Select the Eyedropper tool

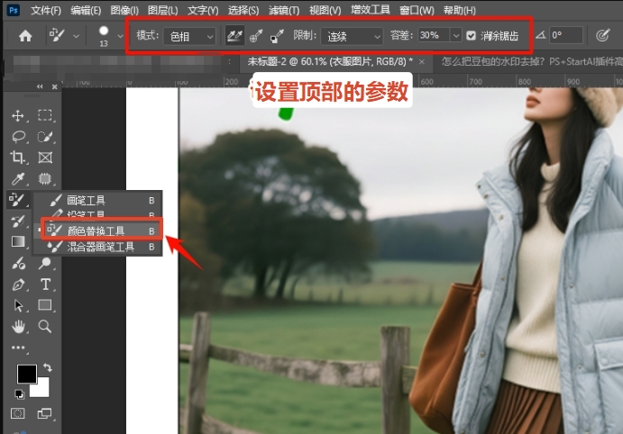click(x=17, y=178)
